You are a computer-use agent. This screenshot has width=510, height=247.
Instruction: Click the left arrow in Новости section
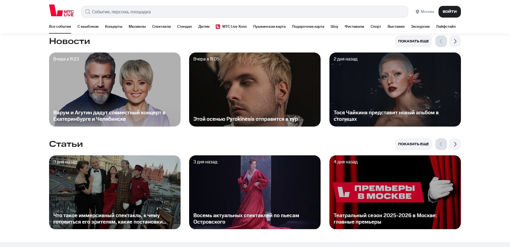[x=441, y=41]
